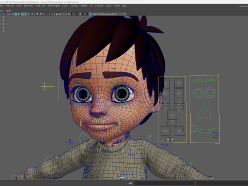Select the left eye circle in face picker
Screen dimensions: 248x186
tap(198, 93)
